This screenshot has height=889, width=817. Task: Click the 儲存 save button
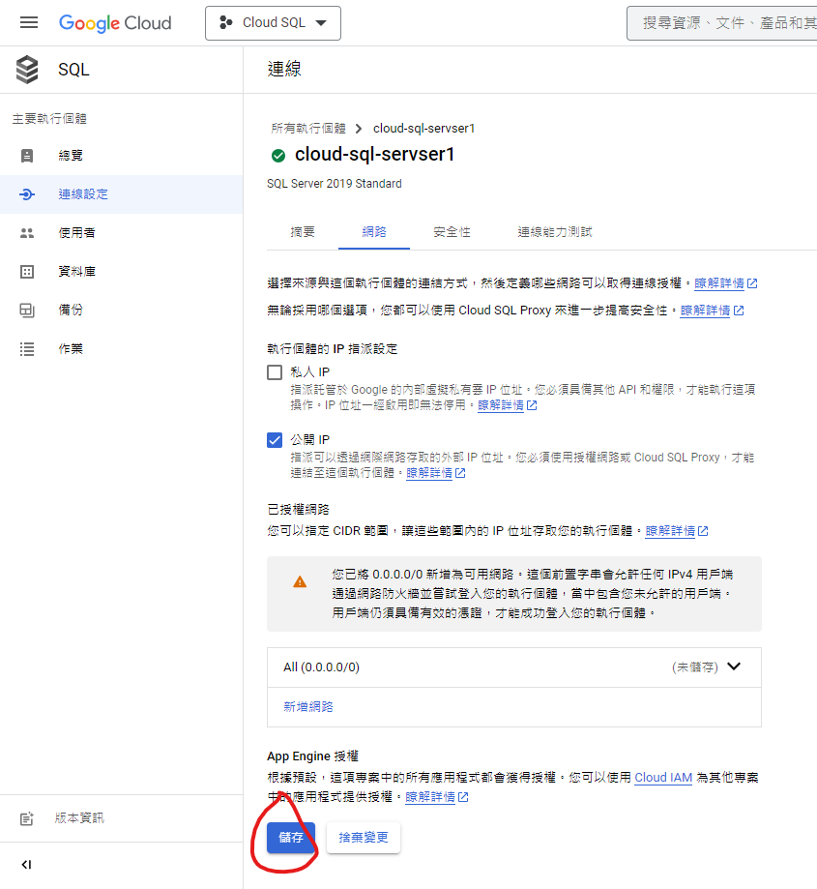[291, 838]
